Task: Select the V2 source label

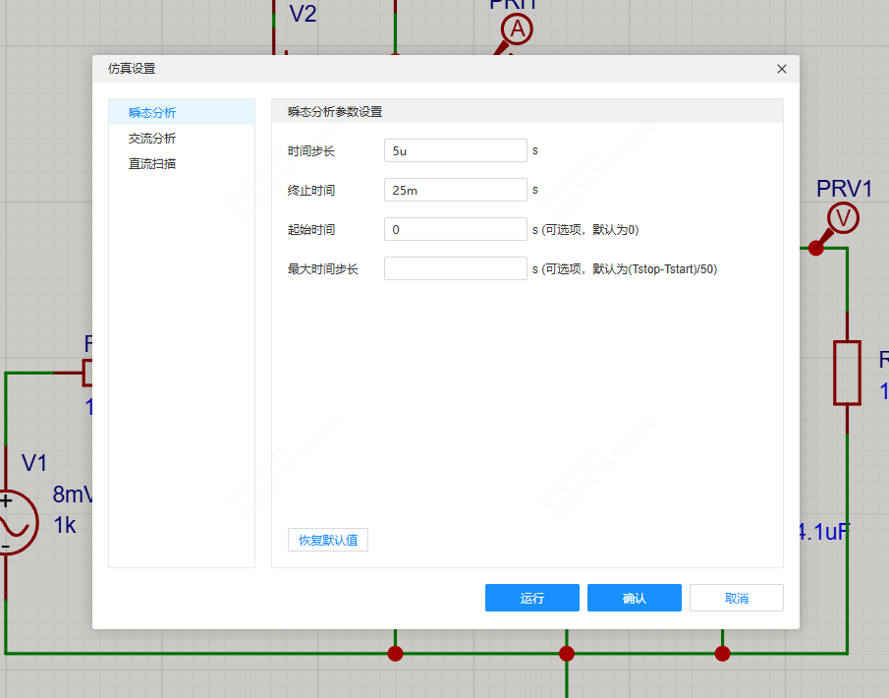Action: (301, 14)
